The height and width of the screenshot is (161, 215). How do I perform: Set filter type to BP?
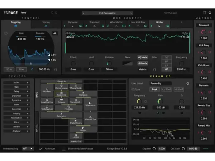167,62
